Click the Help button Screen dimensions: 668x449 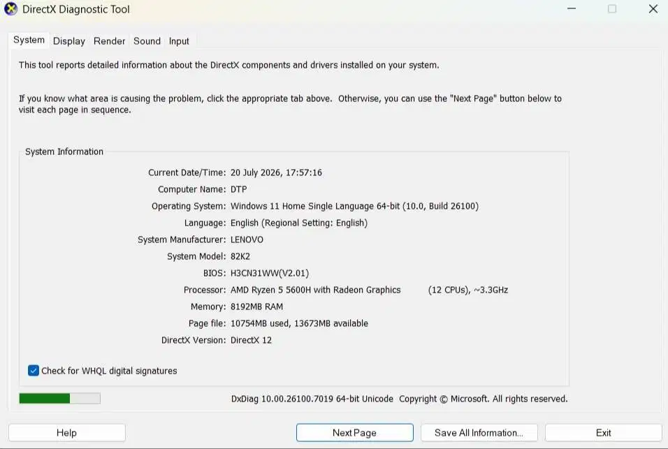click(67, 433)
